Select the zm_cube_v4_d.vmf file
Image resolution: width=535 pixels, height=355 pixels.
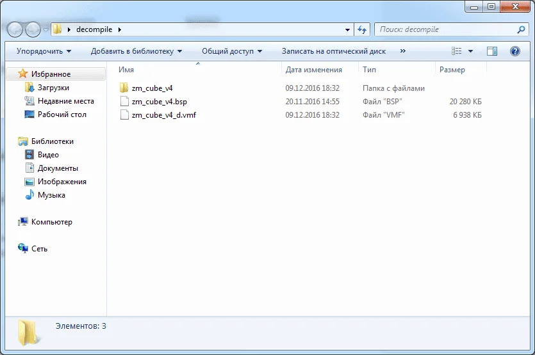(163, 115)
